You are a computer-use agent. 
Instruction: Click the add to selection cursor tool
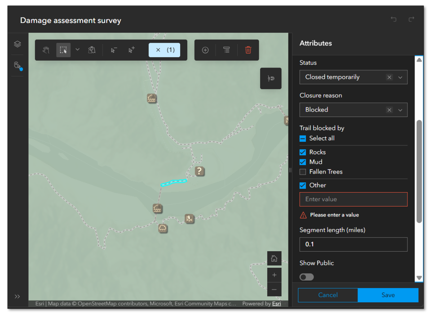pyautogui.click(x=131, y=50)
